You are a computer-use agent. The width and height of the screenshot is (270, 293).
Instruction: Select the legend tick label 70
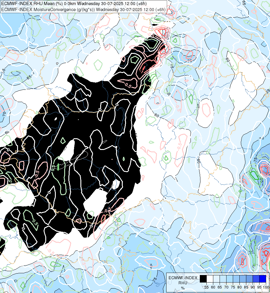[226, 287]
